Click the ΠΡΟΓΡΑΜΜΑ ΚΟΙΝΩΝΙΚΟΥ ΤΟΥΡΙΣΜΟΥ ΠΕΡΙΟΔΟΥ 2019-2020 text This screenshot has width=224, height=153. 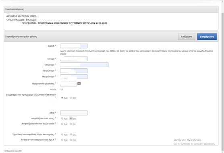(x=73, y=23)
